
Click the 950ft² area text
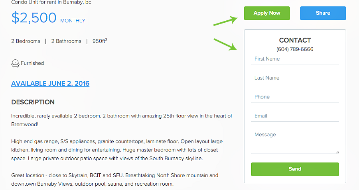point(100,41)
